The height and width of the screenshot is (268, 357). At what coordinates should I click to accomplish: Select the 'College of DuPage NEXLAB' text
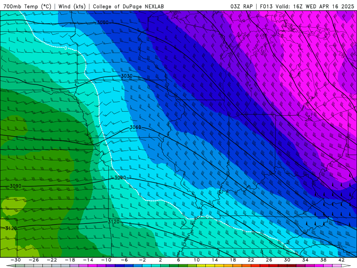tap(128, 6)
